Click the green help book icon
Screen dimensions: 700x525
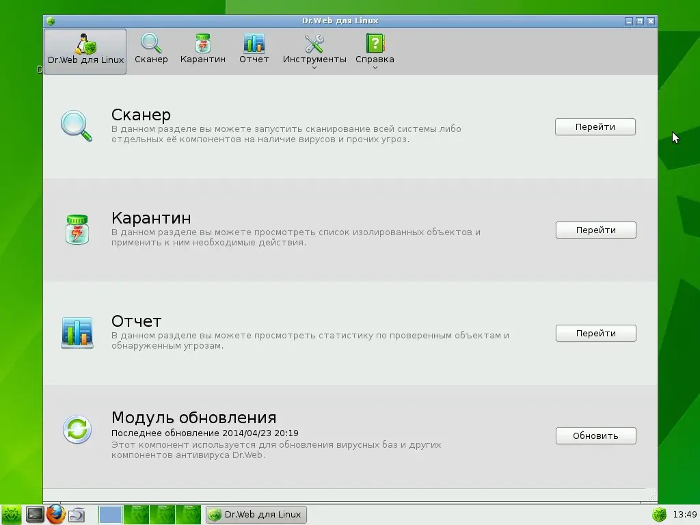click(375, 43)
